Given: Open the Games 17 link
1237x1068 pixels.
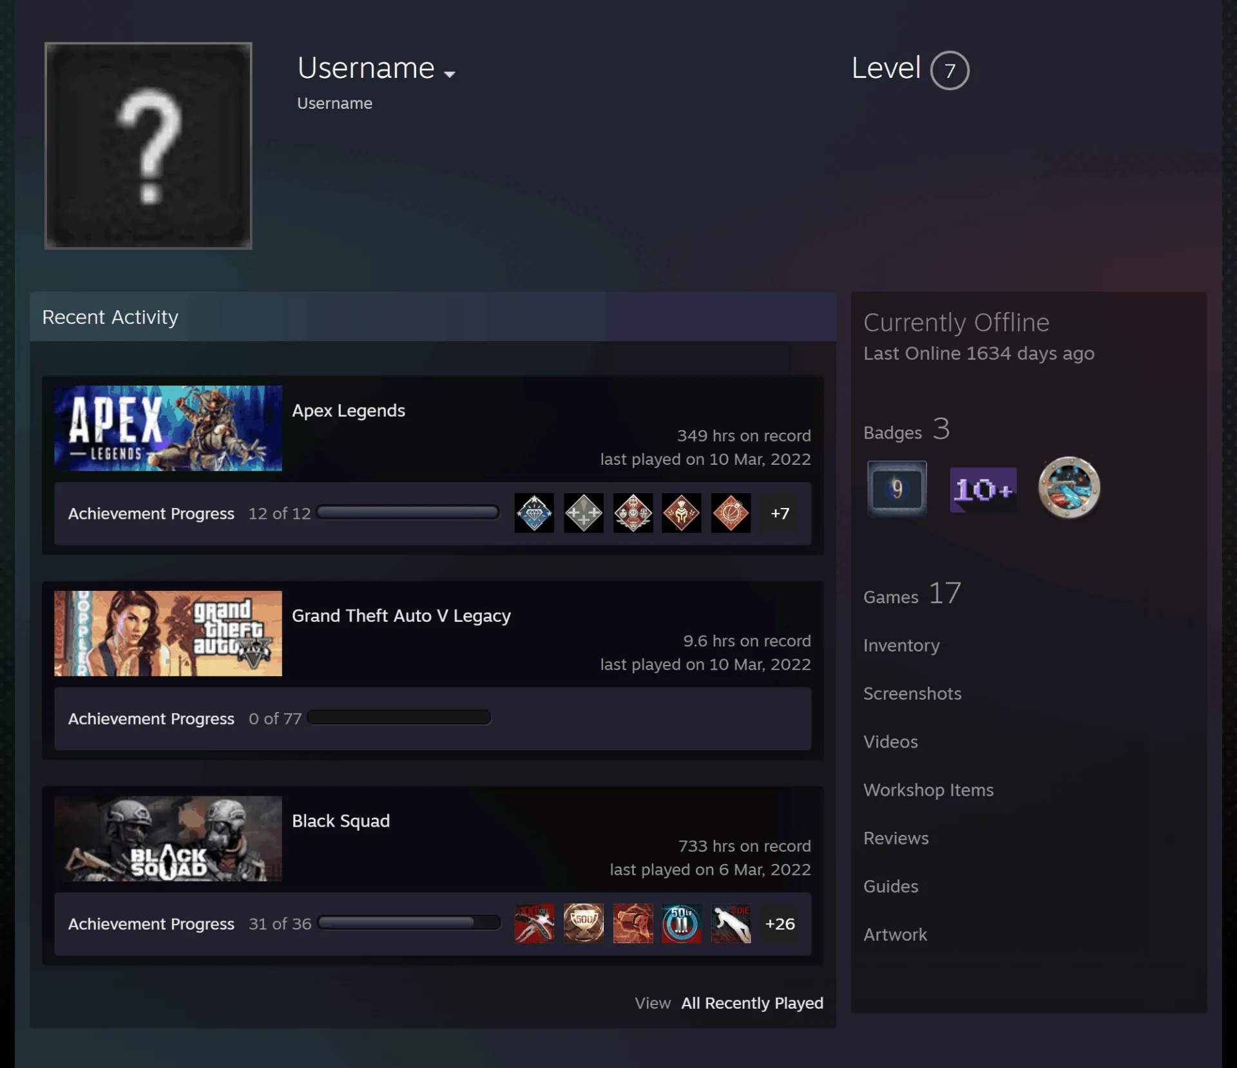Looking at the screenshot, I should 912,594.
